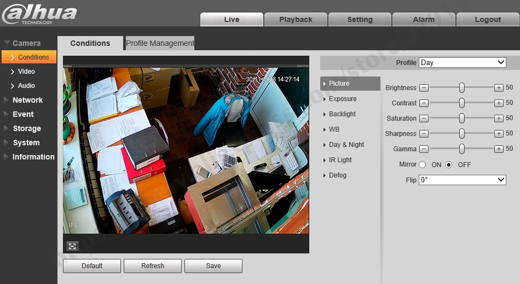The image size is (520, 284).
Task: Click the fullscreen icon below the video preview
Action: point(72,246)
